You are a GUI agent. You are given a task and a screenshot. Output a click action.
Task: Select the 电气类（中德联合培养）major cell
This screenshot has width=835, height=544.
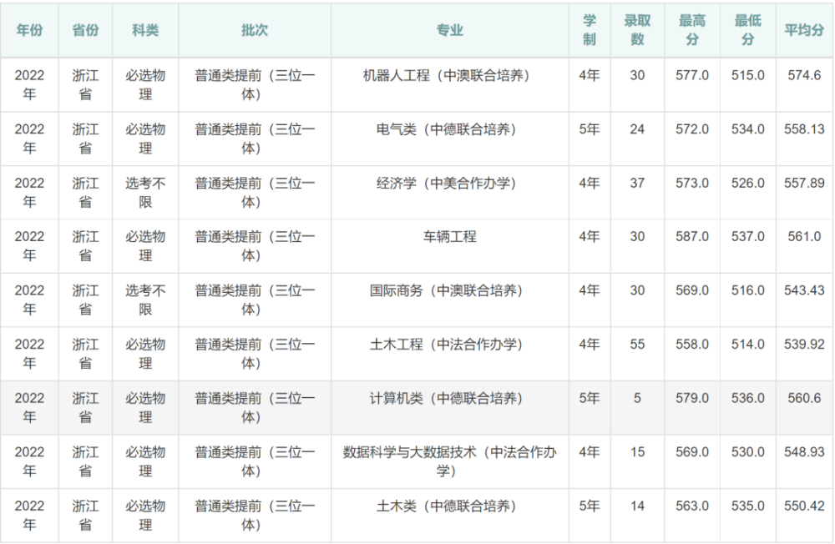tap(448, 130)
